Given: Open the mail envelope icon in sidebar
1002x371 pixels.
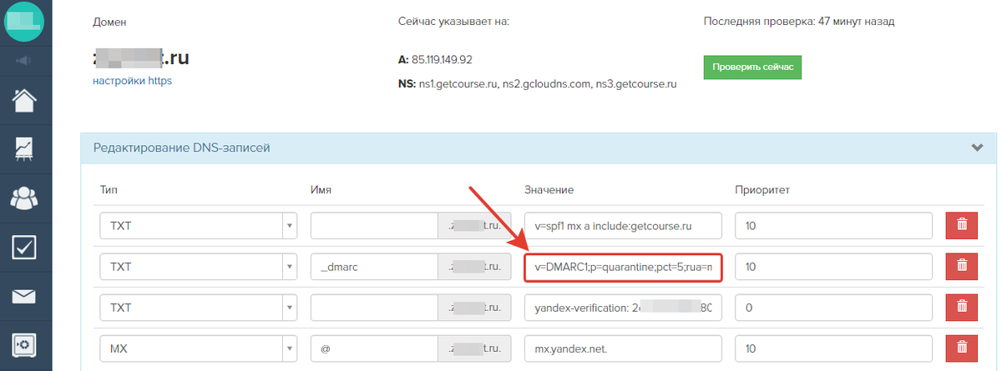Looking at the screenshot, I should pyautogui.click(x=25, y=296).
